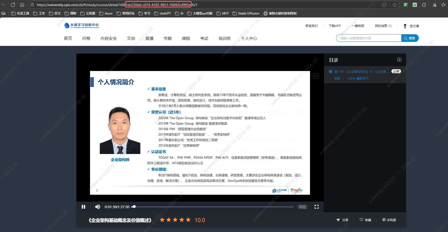The height and width of the screenshot is (232, 448).
Task: Mute the video with the speaker icon
Action: [97, 207]
